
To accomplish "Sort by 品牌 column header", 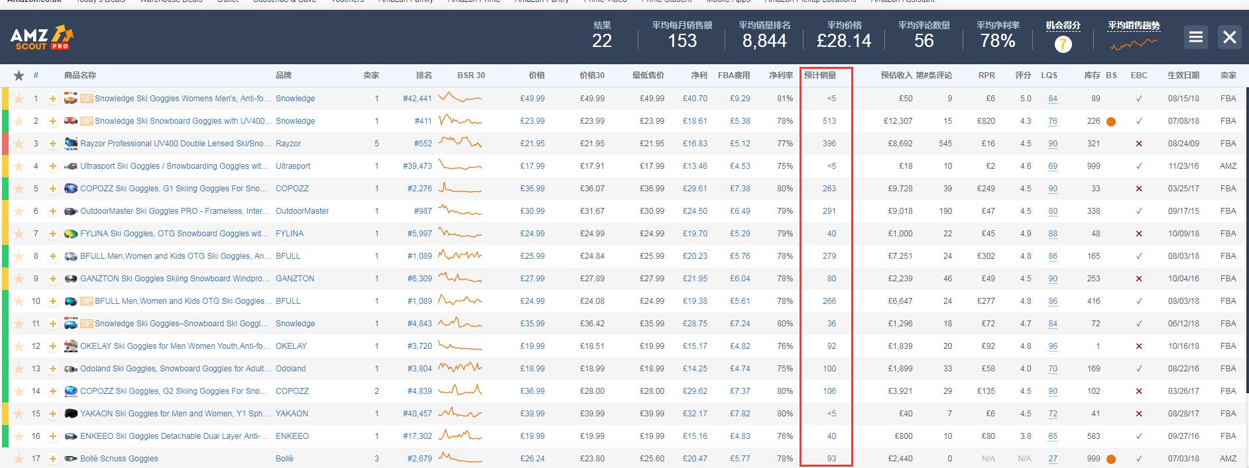I will coord(284,75).
